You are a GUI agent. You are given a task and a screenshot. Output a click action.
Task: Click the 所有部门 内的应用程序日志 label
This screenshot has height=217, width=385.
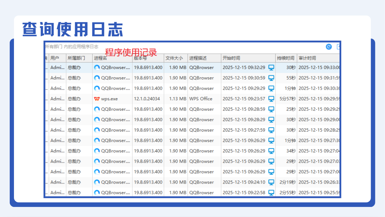click(72, 47)
